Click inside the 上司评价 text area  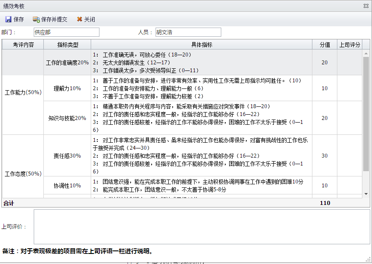(x=202, y=227)
